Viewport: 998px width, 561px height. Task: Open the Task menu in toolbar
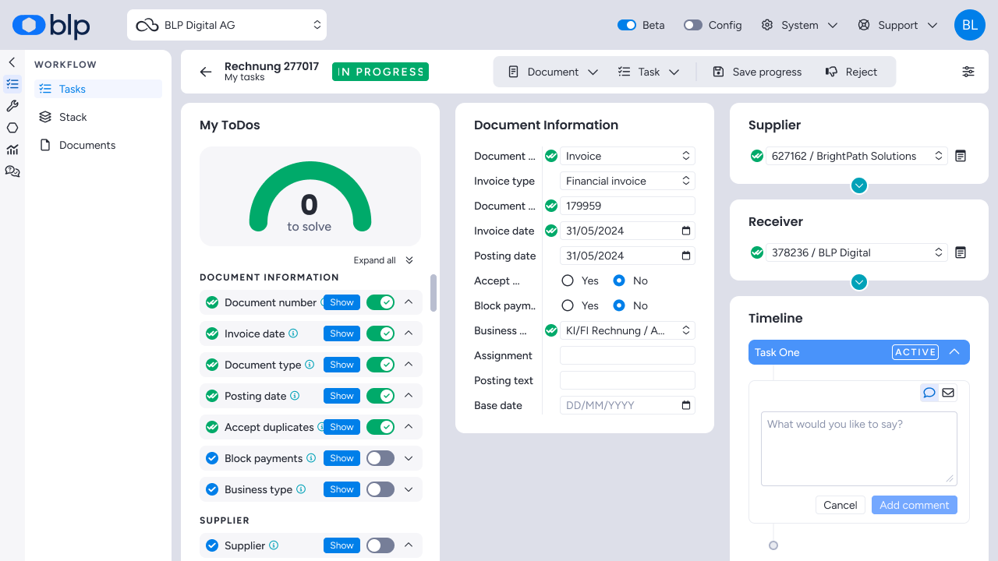click(x=649, y=72)
